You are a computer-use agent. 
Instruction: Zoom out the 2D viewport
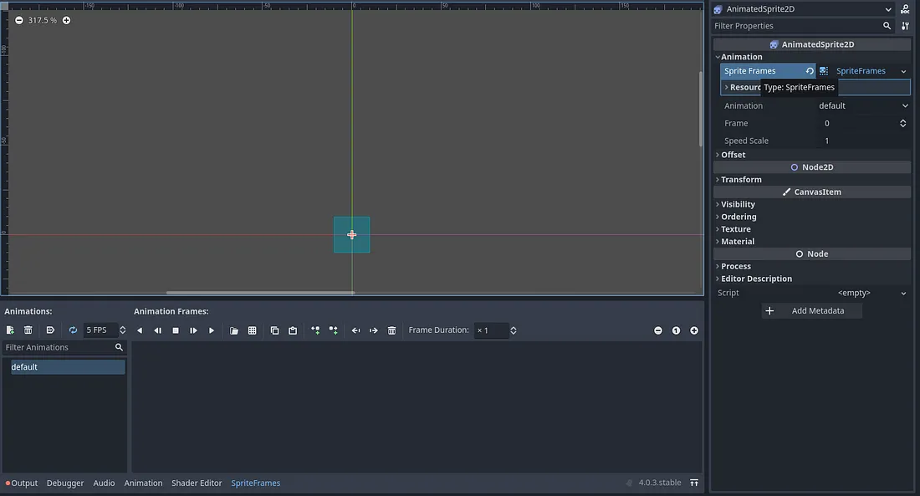[x=18, y=20]
